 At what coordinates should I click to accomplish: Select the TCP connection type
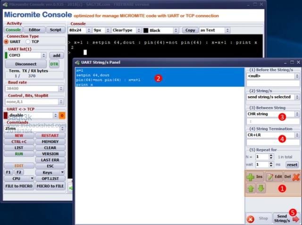point(28,42)
